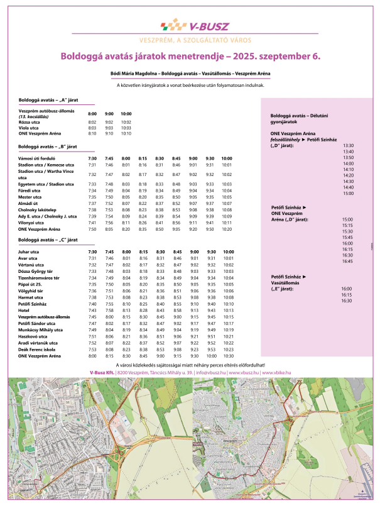380x508 pixels.
Task: Click the "Bódi Mária Magdolna" route subtitle line
Action: point(190,74)
